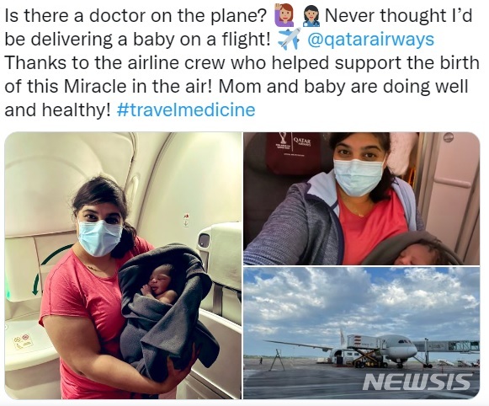Open the @qatarairways mention link
The height and width of the screenshot is (406, 489).
(371, 40)
